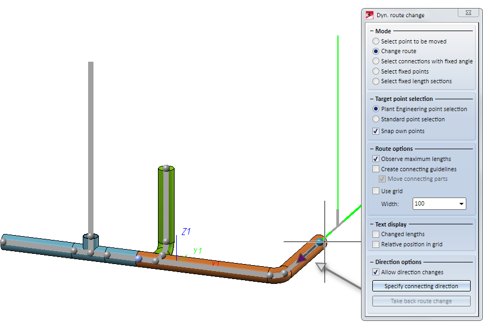The height and width of the screenshot is (322, 483).
Task: Close the Dyn. route change dialog
Action: click(468, 13)
